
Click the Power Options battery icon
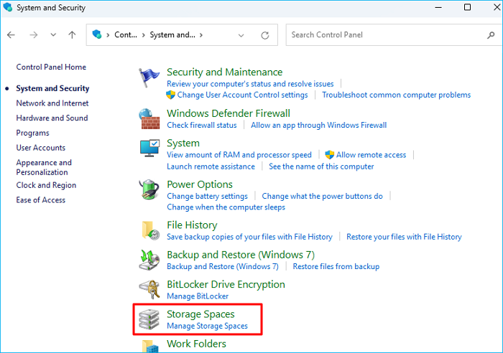(x=149, y=190)
